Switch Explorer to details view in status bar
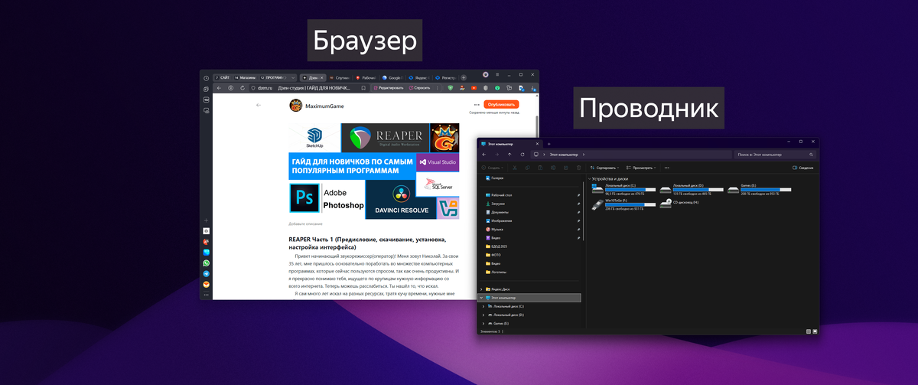Viewport: 918px width, 385px height. (809, 331)
